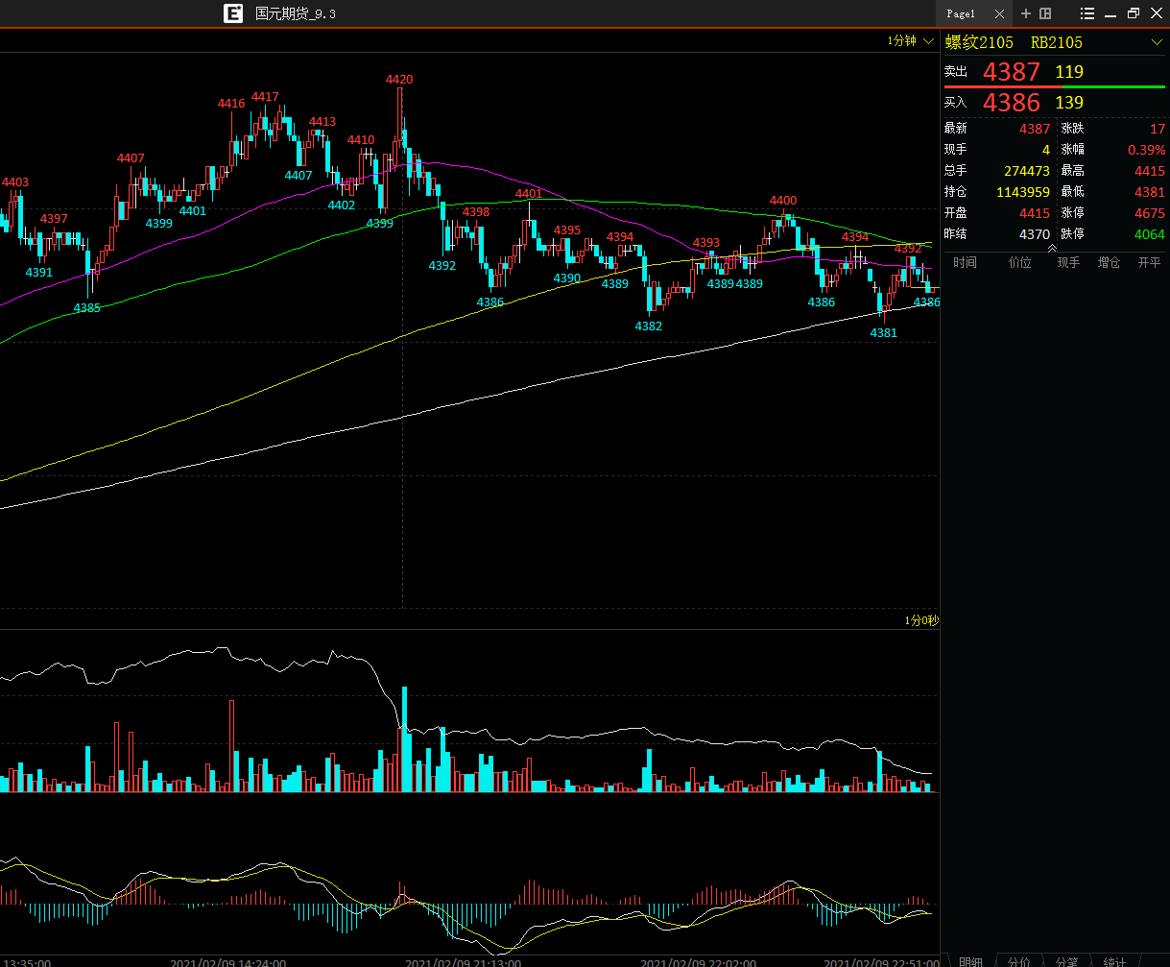The width and height of the screenshot is (1170, 967).
Task: Select the 涨幅 value 0.39%
Action: coord(1147,150)
